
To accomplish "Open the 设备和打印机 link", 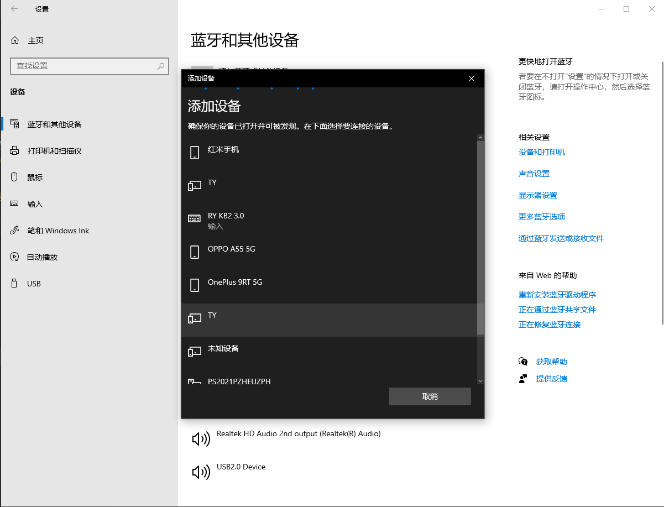I will click(x=542, y=152).
